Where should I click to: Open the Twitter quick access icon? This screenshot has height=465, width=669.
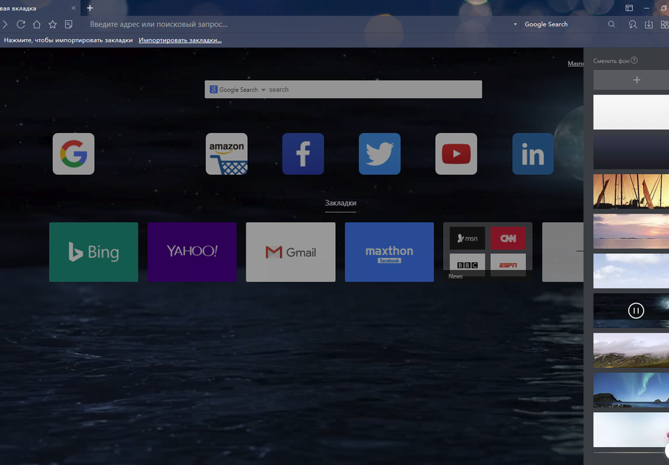coord(380,154)
